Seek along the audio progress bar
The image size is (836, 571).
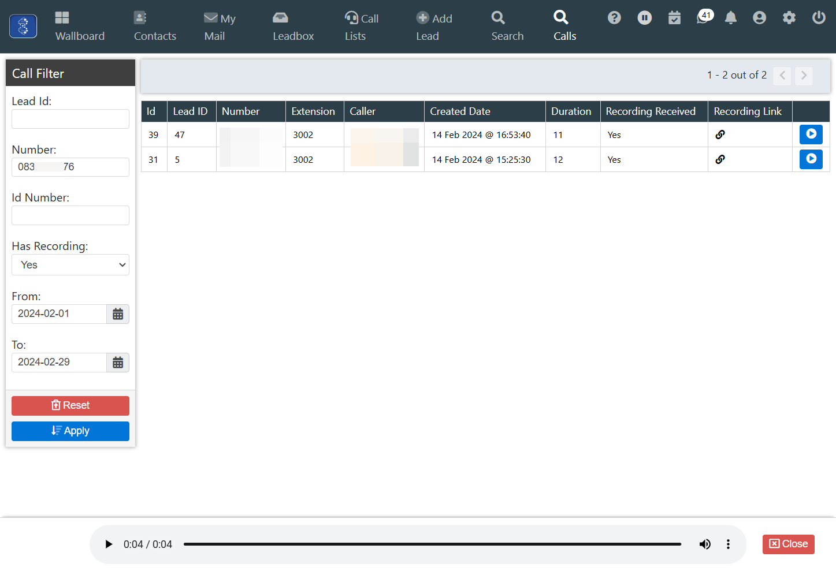pyautogui.click(x=432, y=544)
